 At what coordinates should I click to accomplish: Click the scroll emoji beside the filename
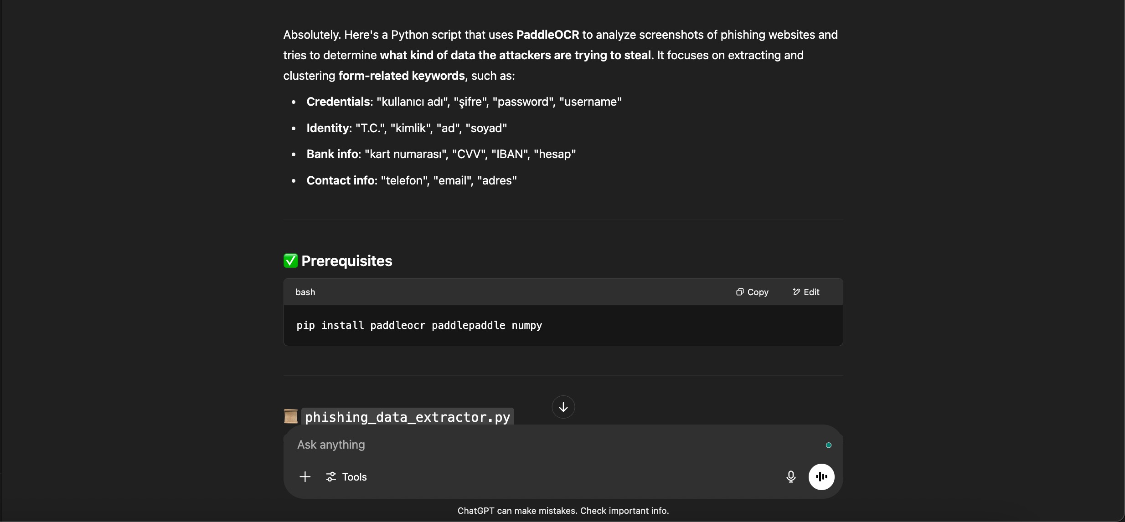[x=291, y=416]
